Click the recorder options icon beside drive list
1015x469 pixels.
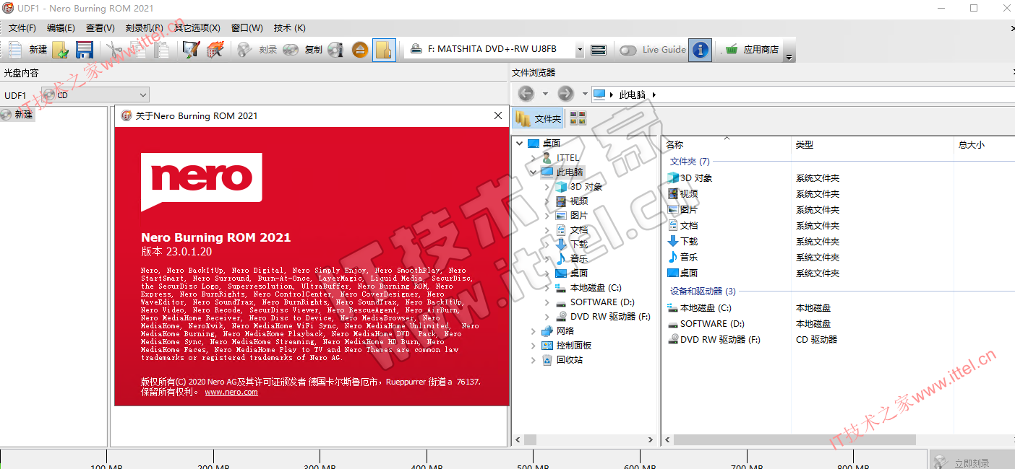pos(598,50)
